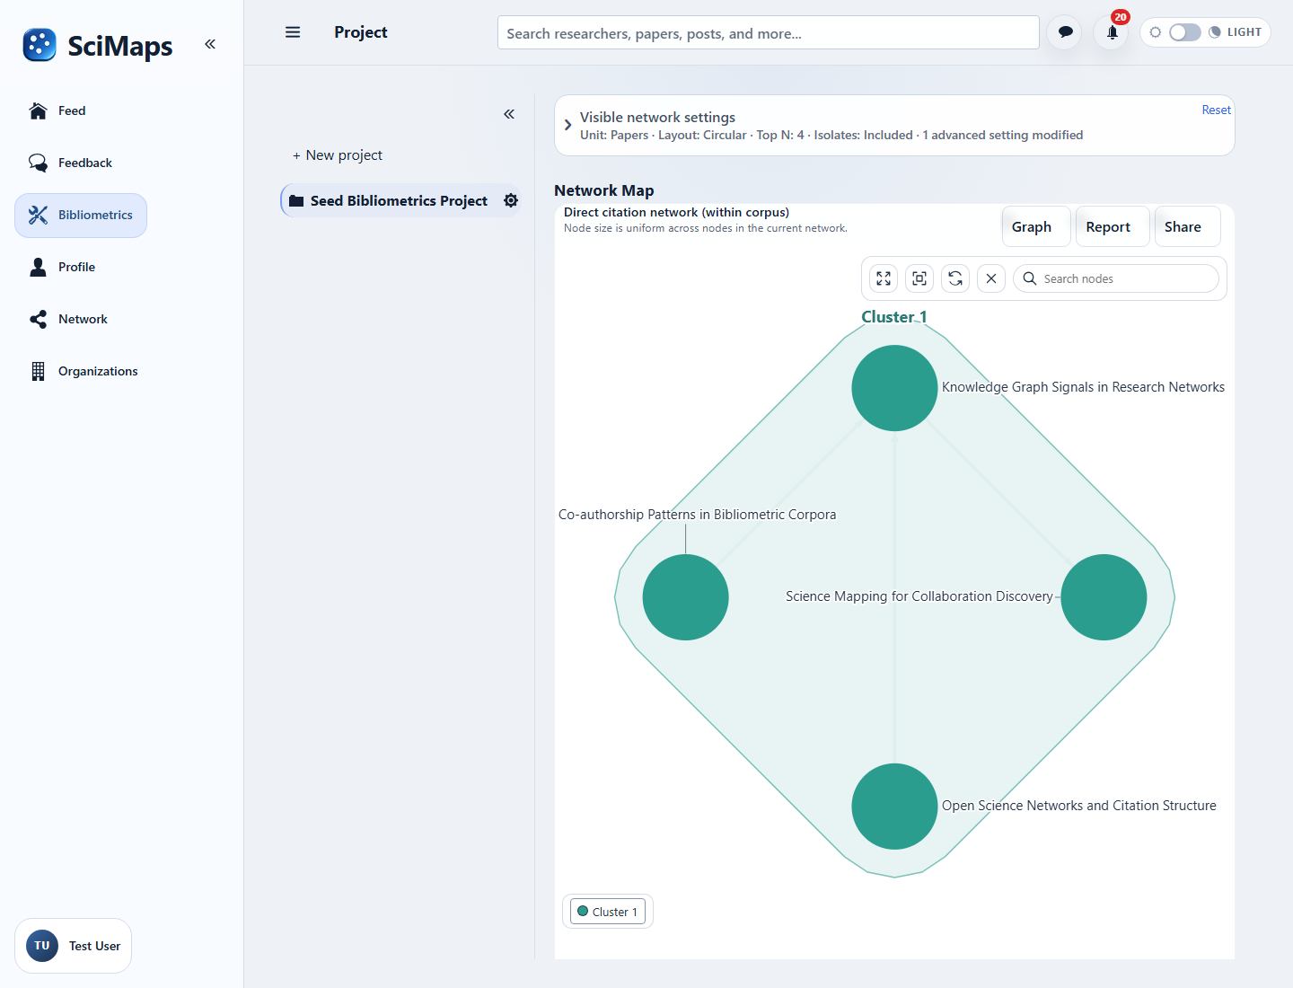Select the Knowledge Graph Signals node

click(894, 388)
